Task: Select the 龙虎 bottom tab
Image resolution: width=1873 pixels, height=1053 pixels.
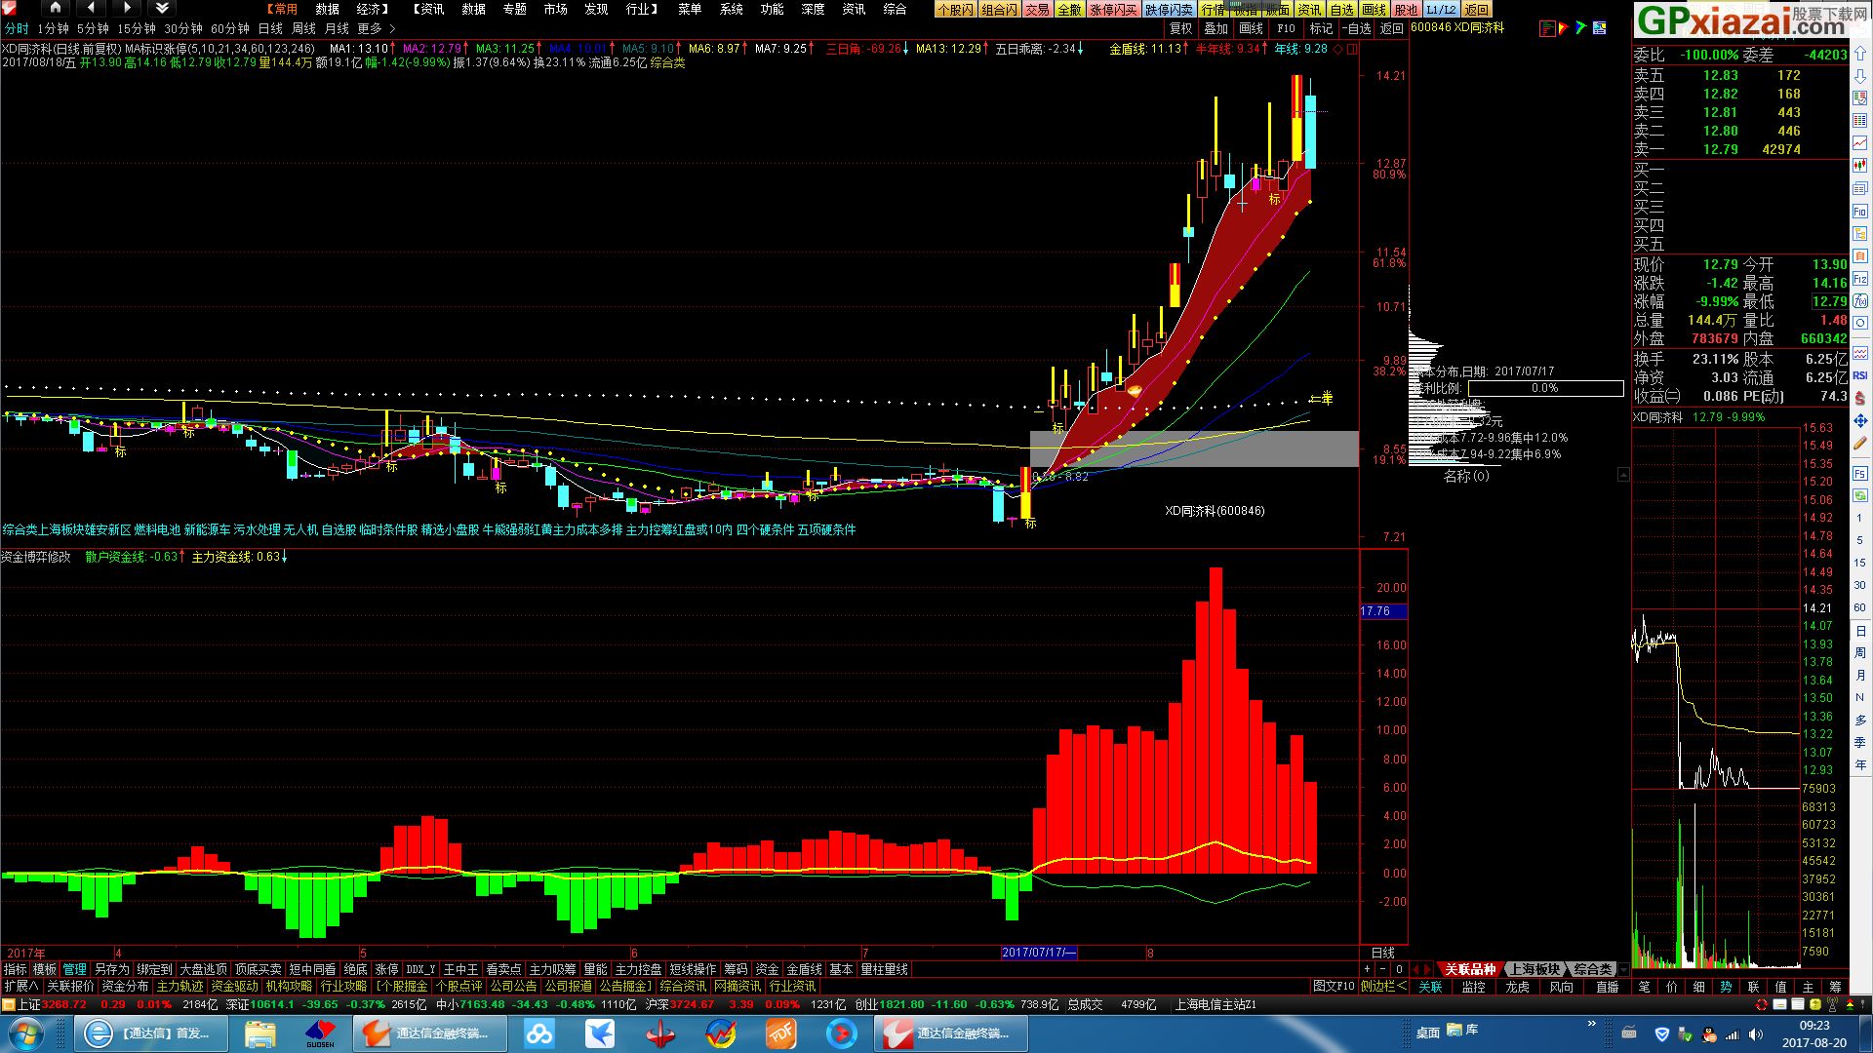Action: [x=1518, y=987]
